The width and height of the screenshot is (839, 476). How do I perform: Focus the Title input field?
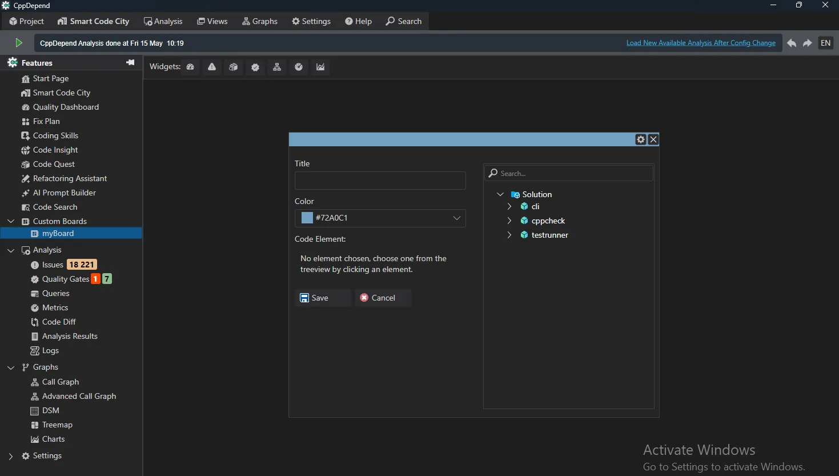tap(380, 181)
